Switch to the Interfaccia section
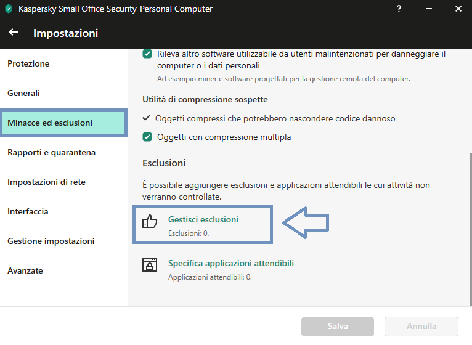This screenshot has height=345, width=472. (28, 211)
